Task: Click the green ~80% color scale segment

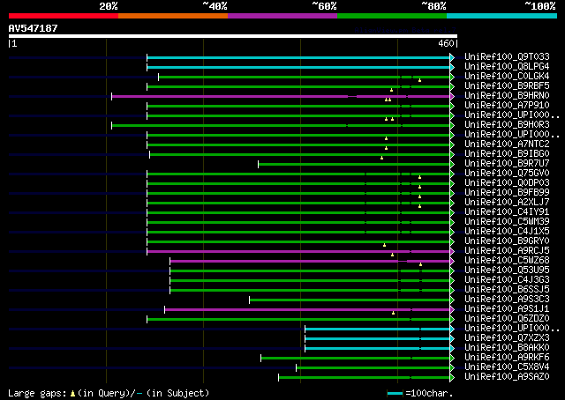Action: point(392,16)
